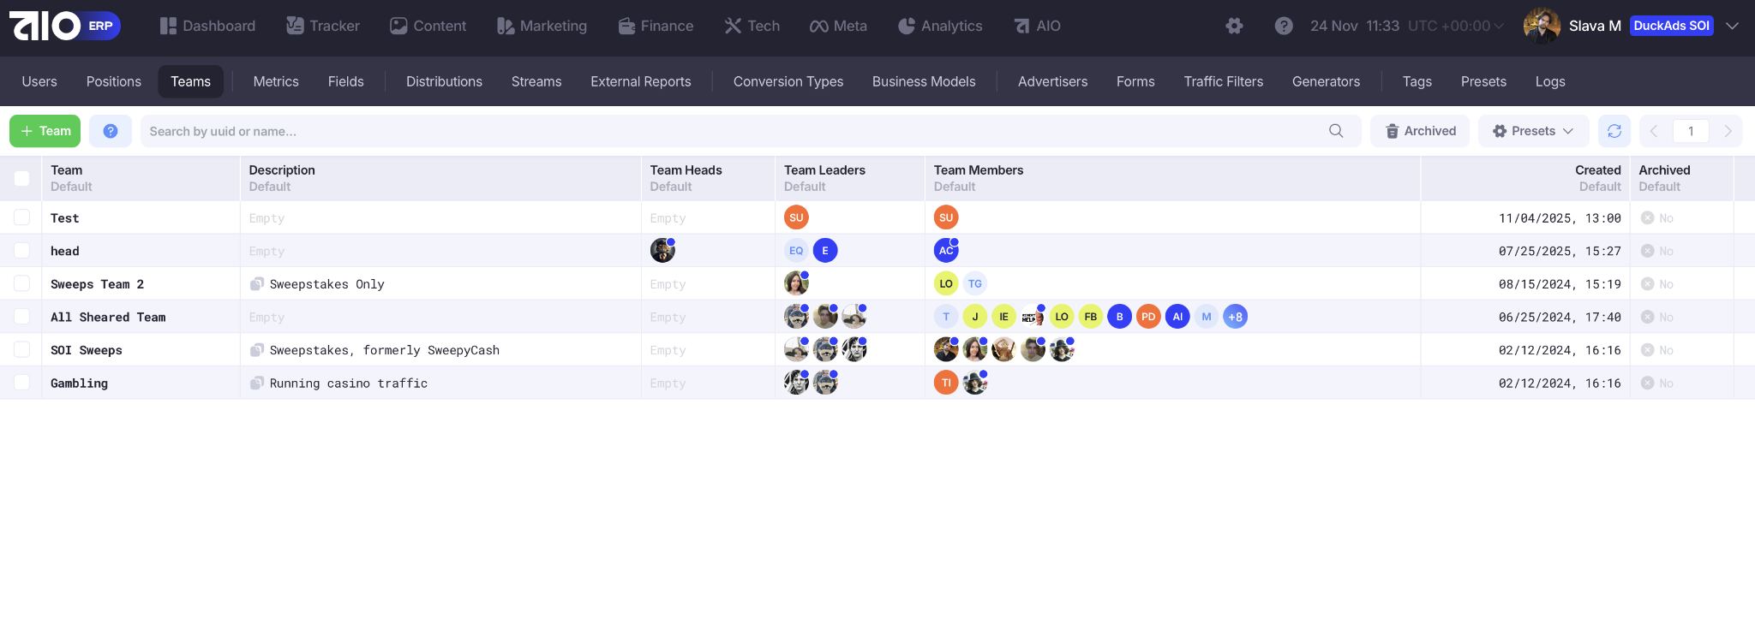Viewport: 1755px width, 636px height.
Task: Go to next page arrow
Action: click(1728, 131)
